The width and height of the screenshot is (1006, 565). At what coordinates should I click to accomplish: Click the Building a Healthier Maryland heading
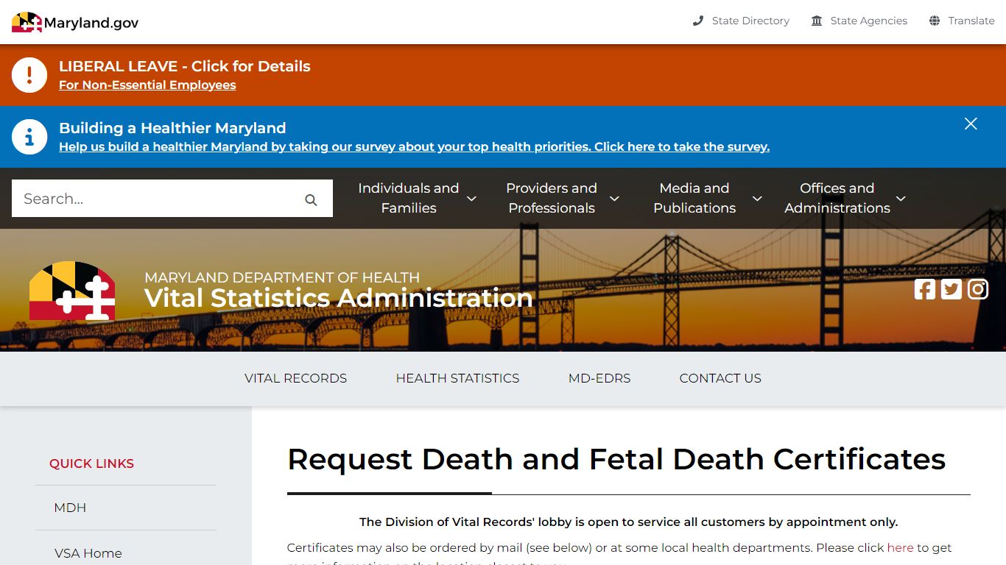pyautogui.click(x=172, y=128)
